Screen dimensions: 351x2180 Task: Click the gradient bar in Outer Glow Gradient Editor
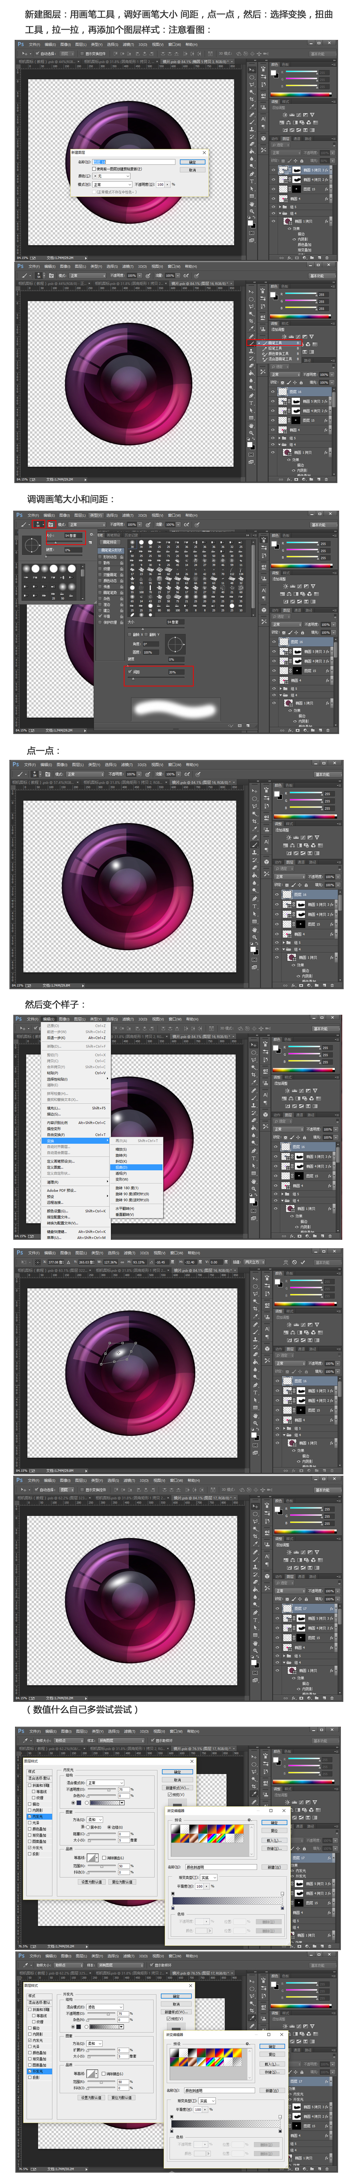(227, 2124)
